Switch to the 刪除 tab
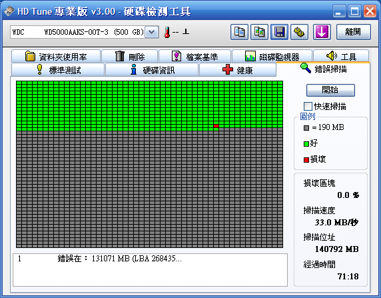The image size is (381, 298). (130, 57)
